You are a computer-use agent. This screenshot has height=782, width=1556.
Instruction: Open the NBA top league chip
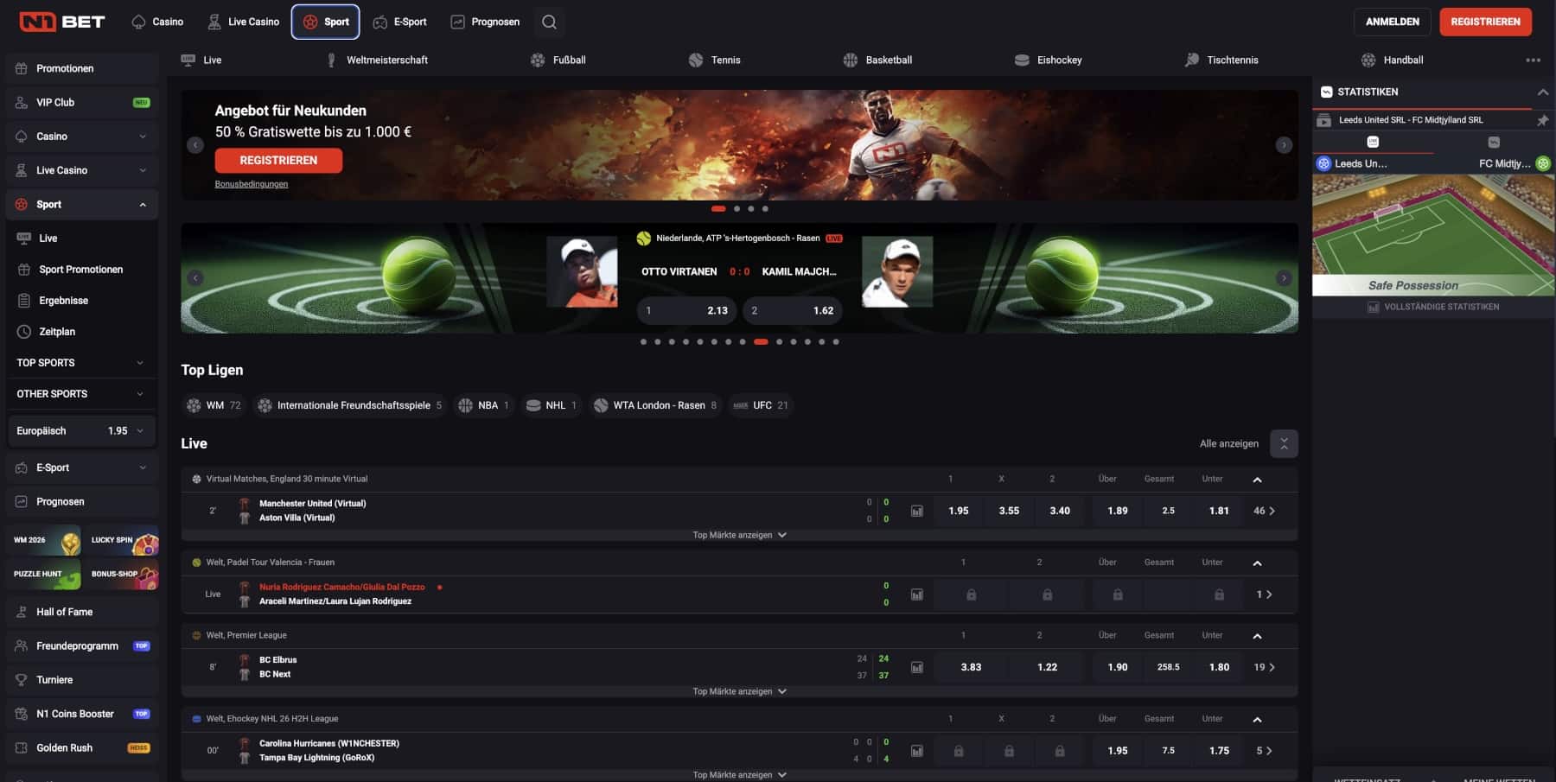(x=484, y=405)
